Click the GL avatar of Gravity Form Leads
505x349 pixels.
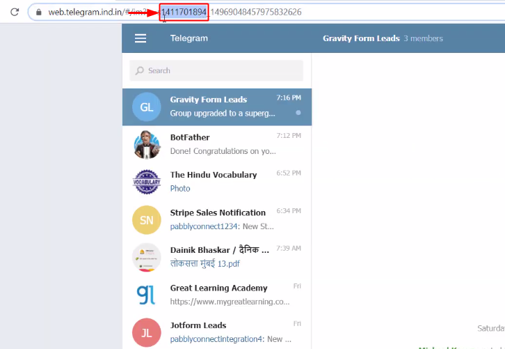[x=147, y=107]
